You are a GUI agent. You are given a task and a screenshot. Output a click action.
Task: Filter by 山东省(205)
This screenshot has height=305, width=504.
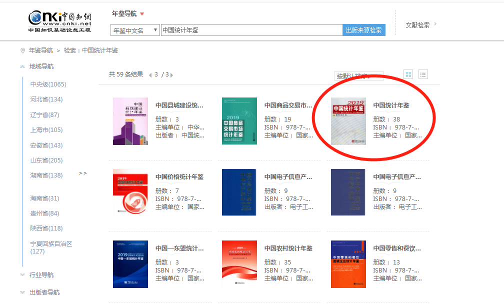click(x=46, y=160)
